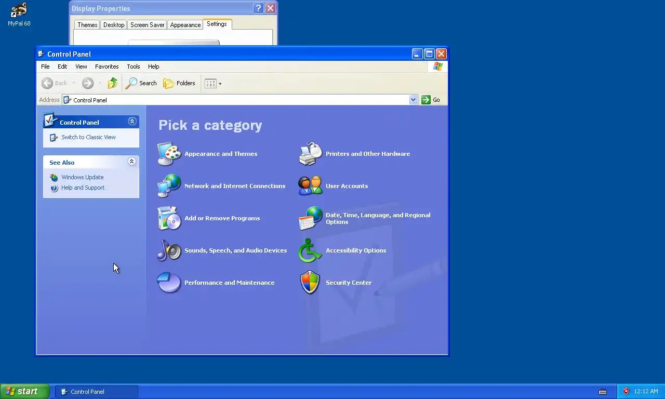The height and width of the screenshot is (399, 665).
Task: Click the Security Center text link
Action: click(x=349, y=283)
